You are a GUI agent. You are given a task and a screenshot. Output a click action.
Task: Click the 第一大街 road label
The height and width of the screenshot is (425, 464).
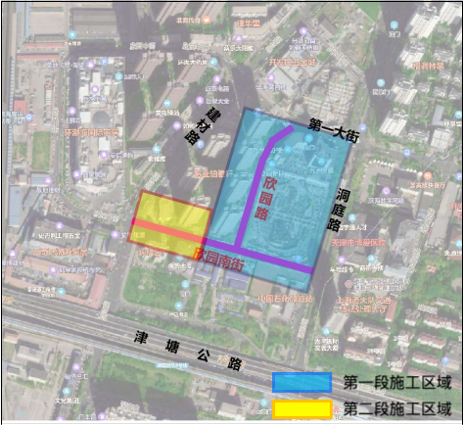pyautogui.click(x=334, y=130)
